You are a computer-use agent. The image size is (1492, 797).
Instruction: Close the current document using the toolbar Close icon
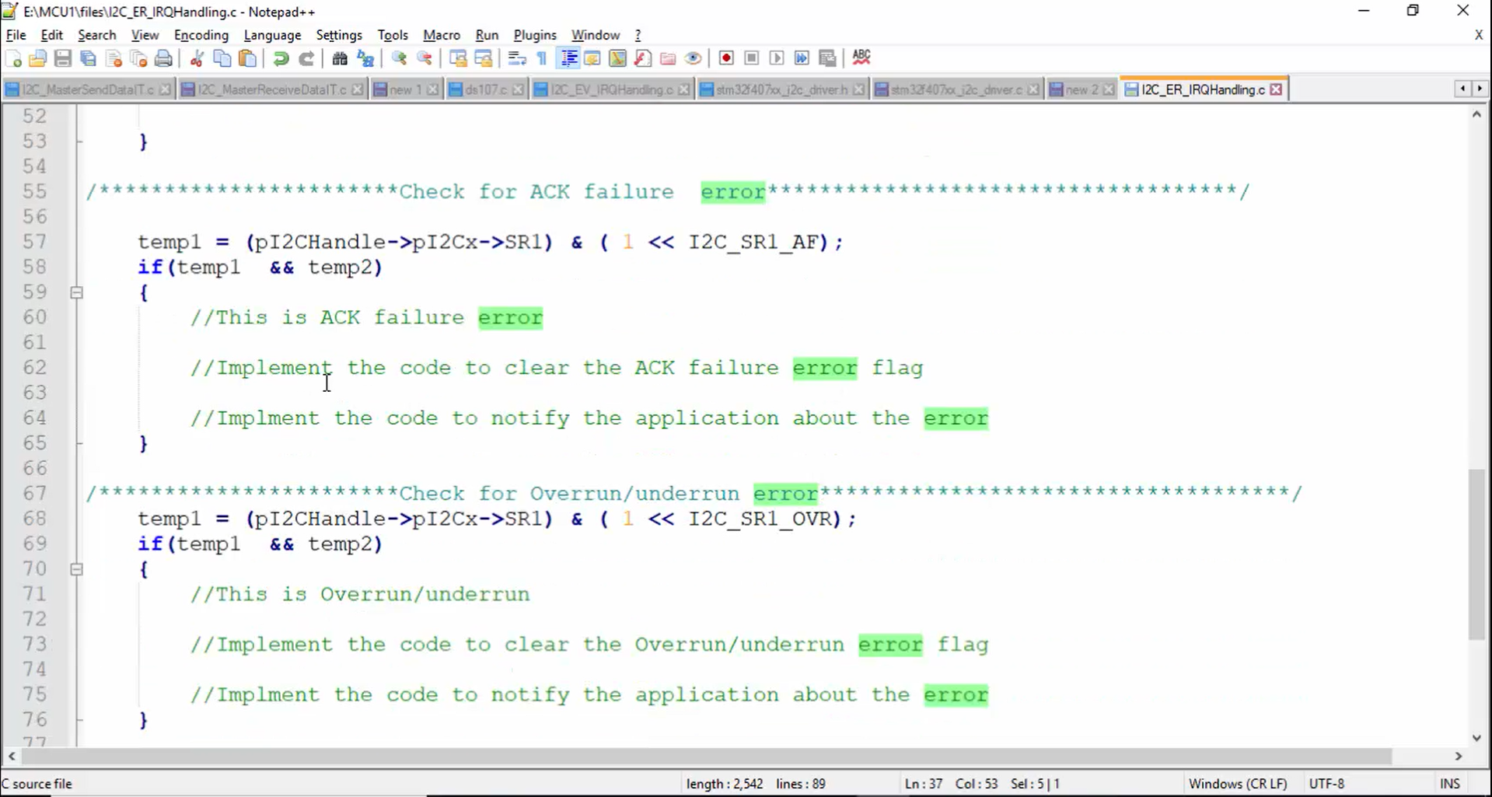coord(114,58)
